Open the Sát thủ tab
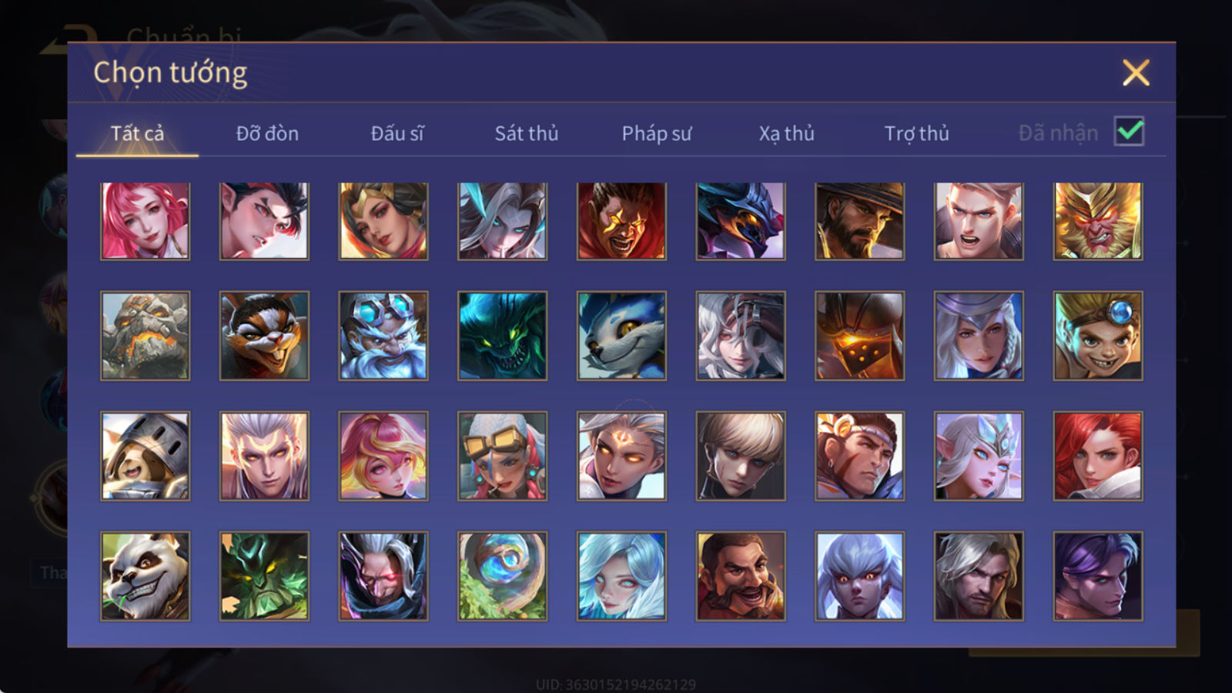 pyautogui.click(x=526, y=133)
